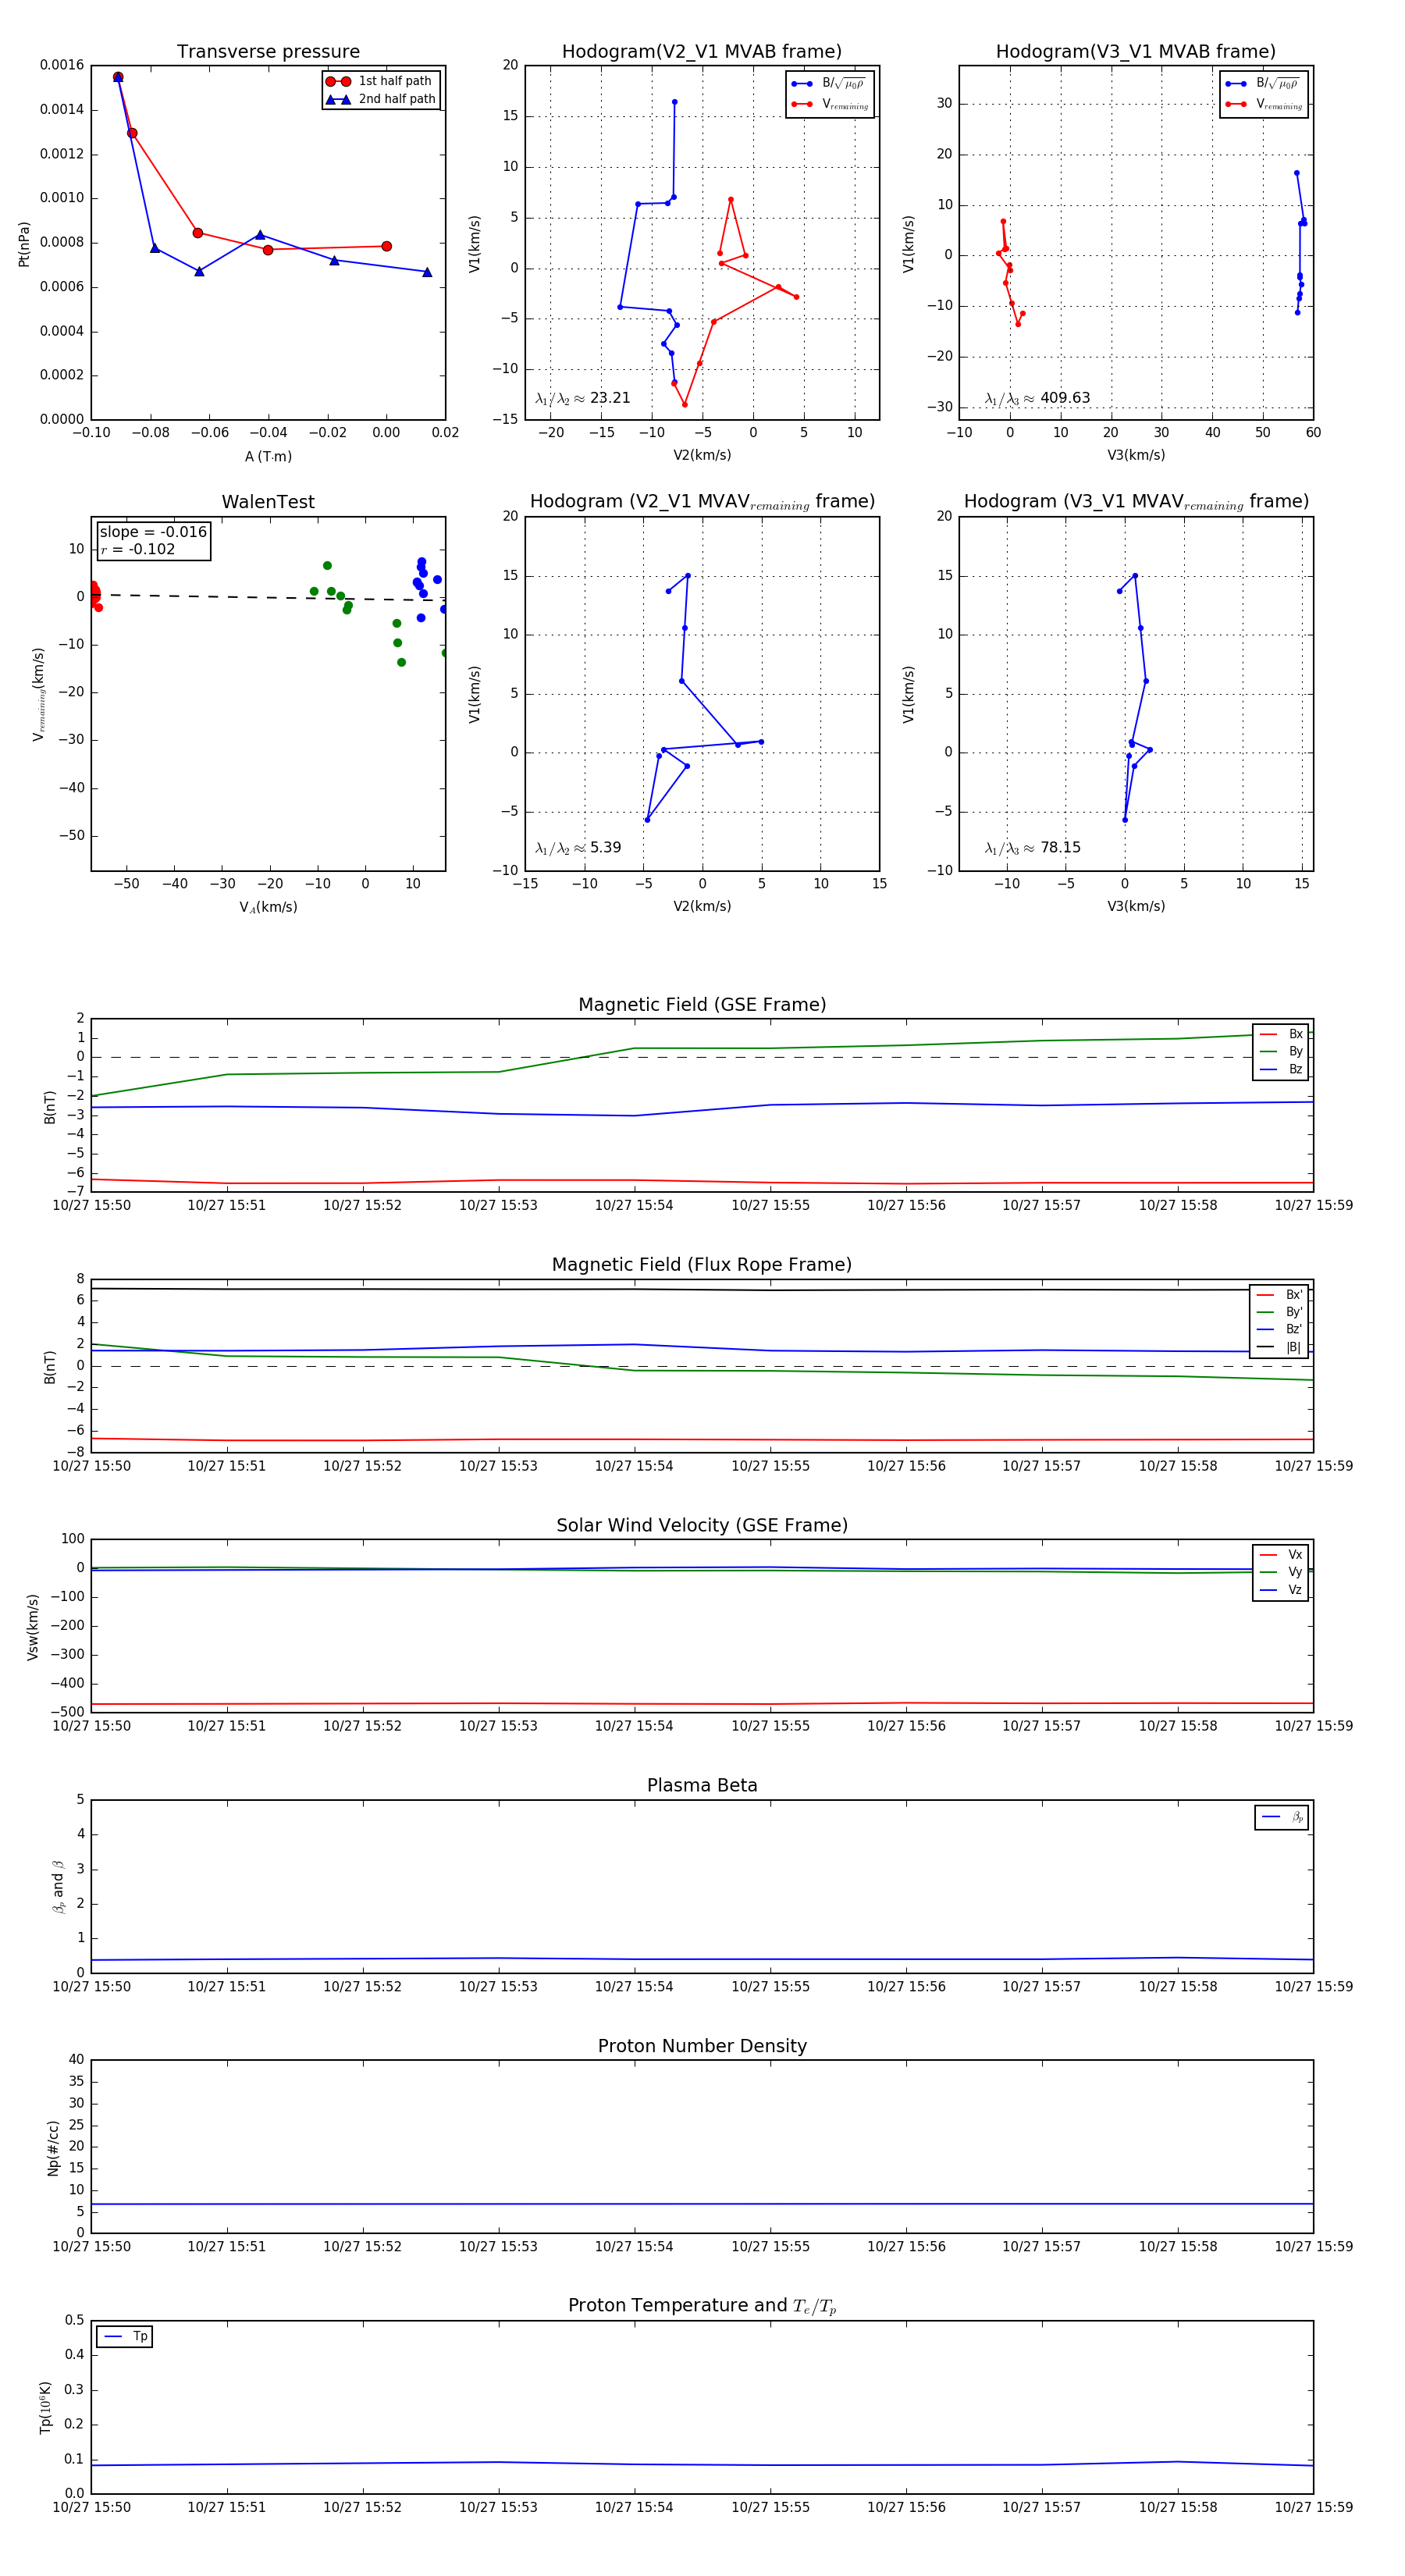Click the highest blue triangle marker in Transverse pressure
The width and height of the screenshot is (1405, 2576).
pyautogui.click(x=118, y=77)
